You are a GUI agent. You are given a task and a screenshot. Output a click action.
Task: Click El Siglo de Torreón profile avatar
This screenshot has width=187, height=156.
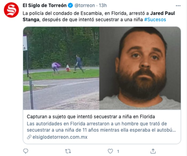point(11,10)
